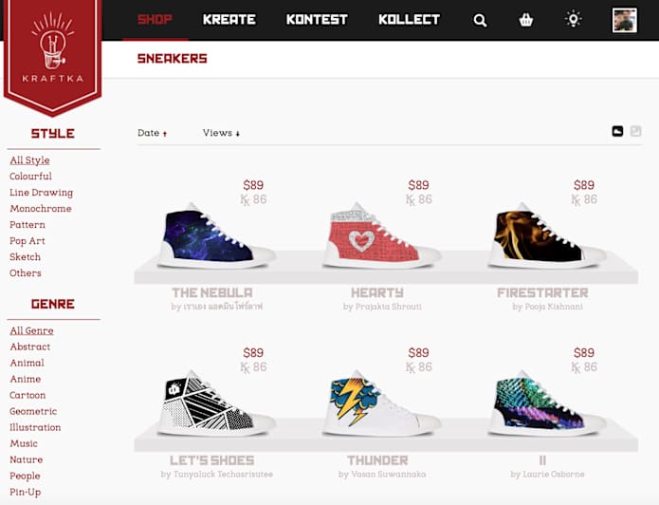Switch to shelf view icon
Image resolution: width=659 pixels, height=505 pixels.
617,131
